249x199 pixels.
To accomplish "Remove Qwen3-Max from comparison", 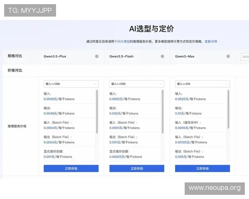I will (x=228, y=56).
